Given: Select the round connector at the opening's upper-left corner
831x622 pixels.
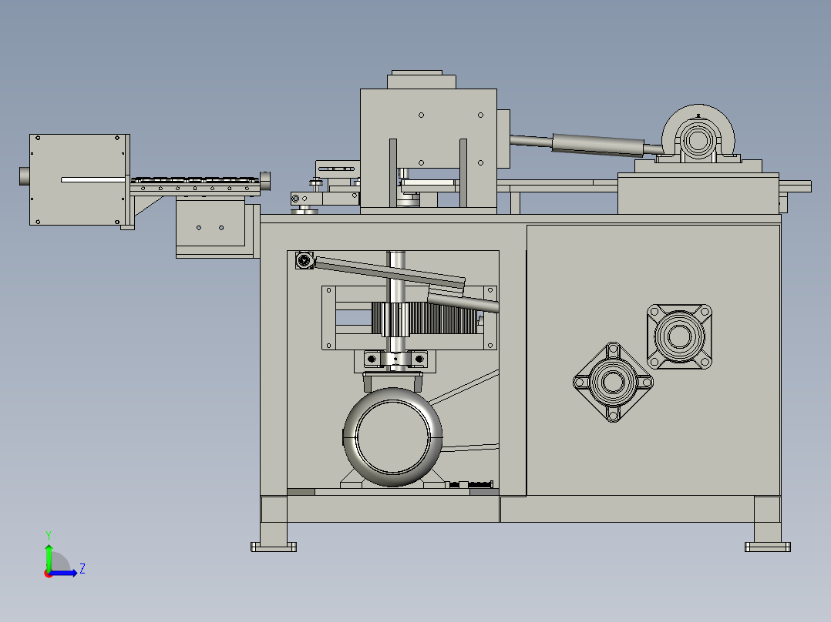Looking at the screenshot, I should tap(304, 260).
